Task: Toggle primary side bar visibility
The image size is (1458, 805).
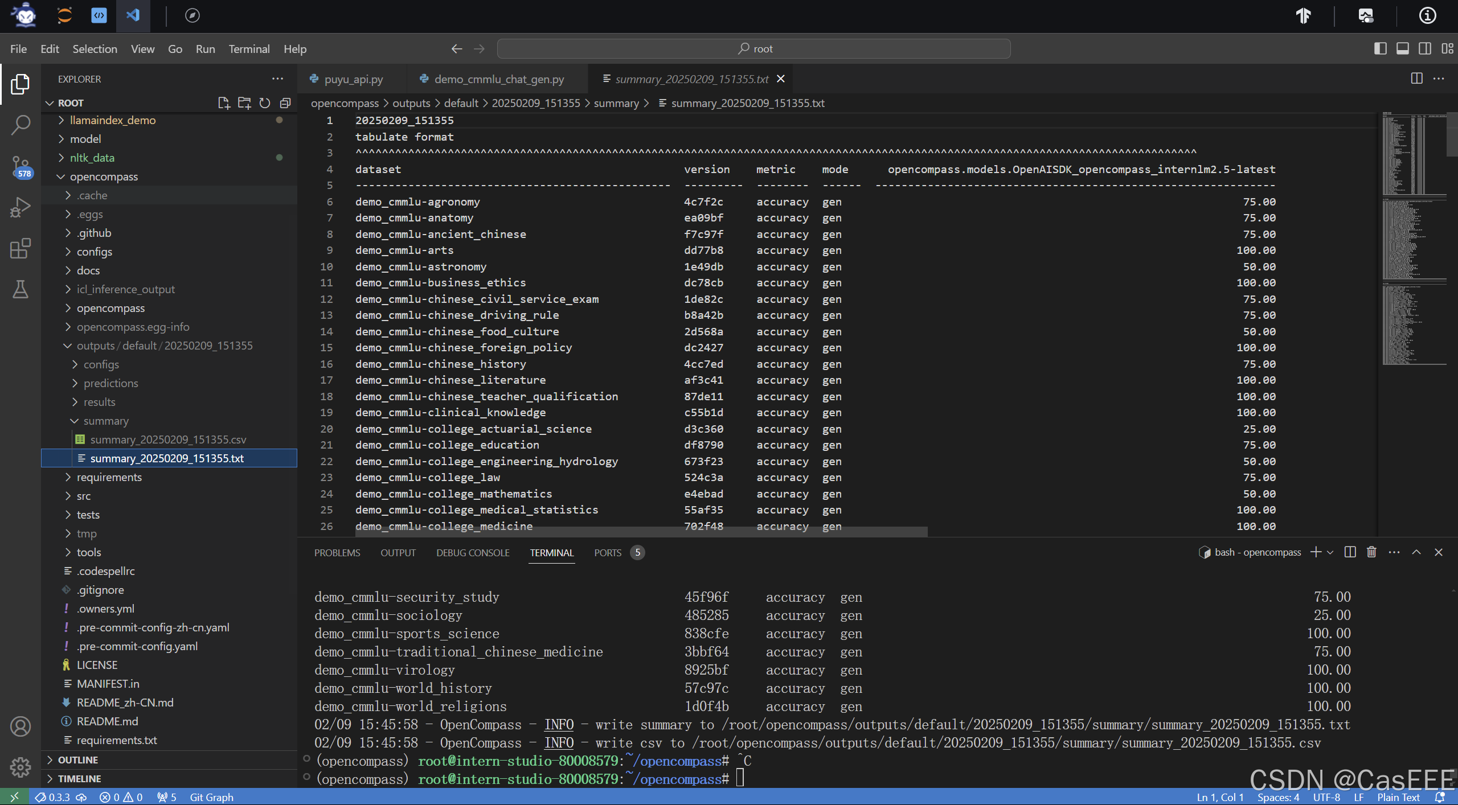Action: pos(1381,48)
